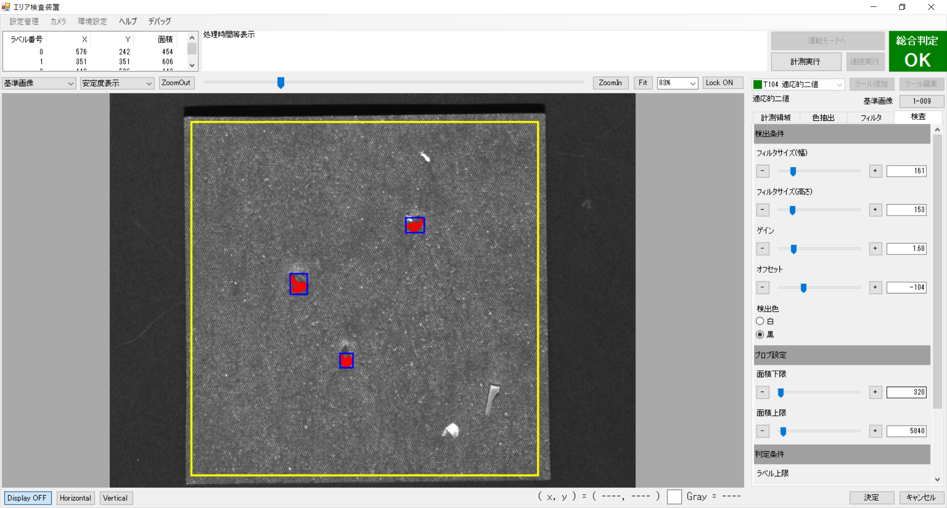Decrease ゲイン value with minus button

pos(763,249)
